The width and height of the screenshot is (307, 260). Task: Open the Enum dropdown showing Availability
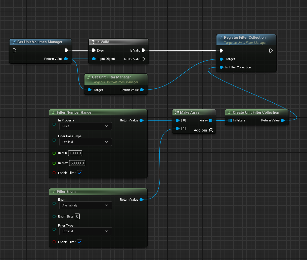(85, 205)
